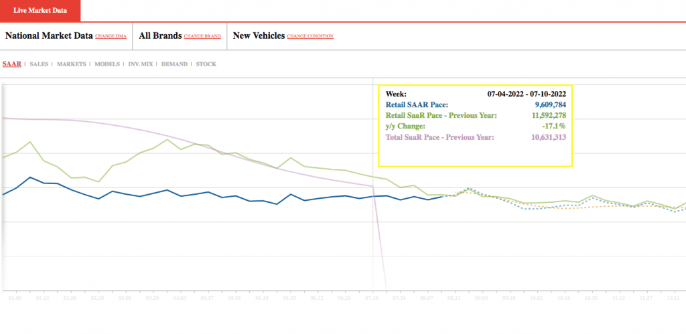Click the National Market Data heading

coord(49,36)
